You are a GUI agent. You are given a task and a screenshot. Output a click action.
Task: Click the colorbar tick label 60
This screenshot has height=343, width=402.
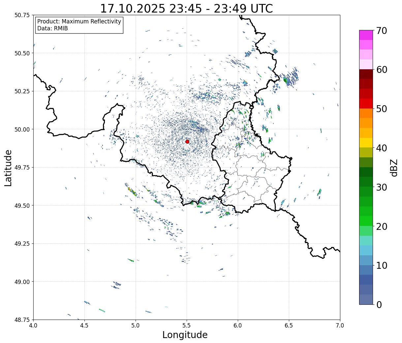[381, 70]
